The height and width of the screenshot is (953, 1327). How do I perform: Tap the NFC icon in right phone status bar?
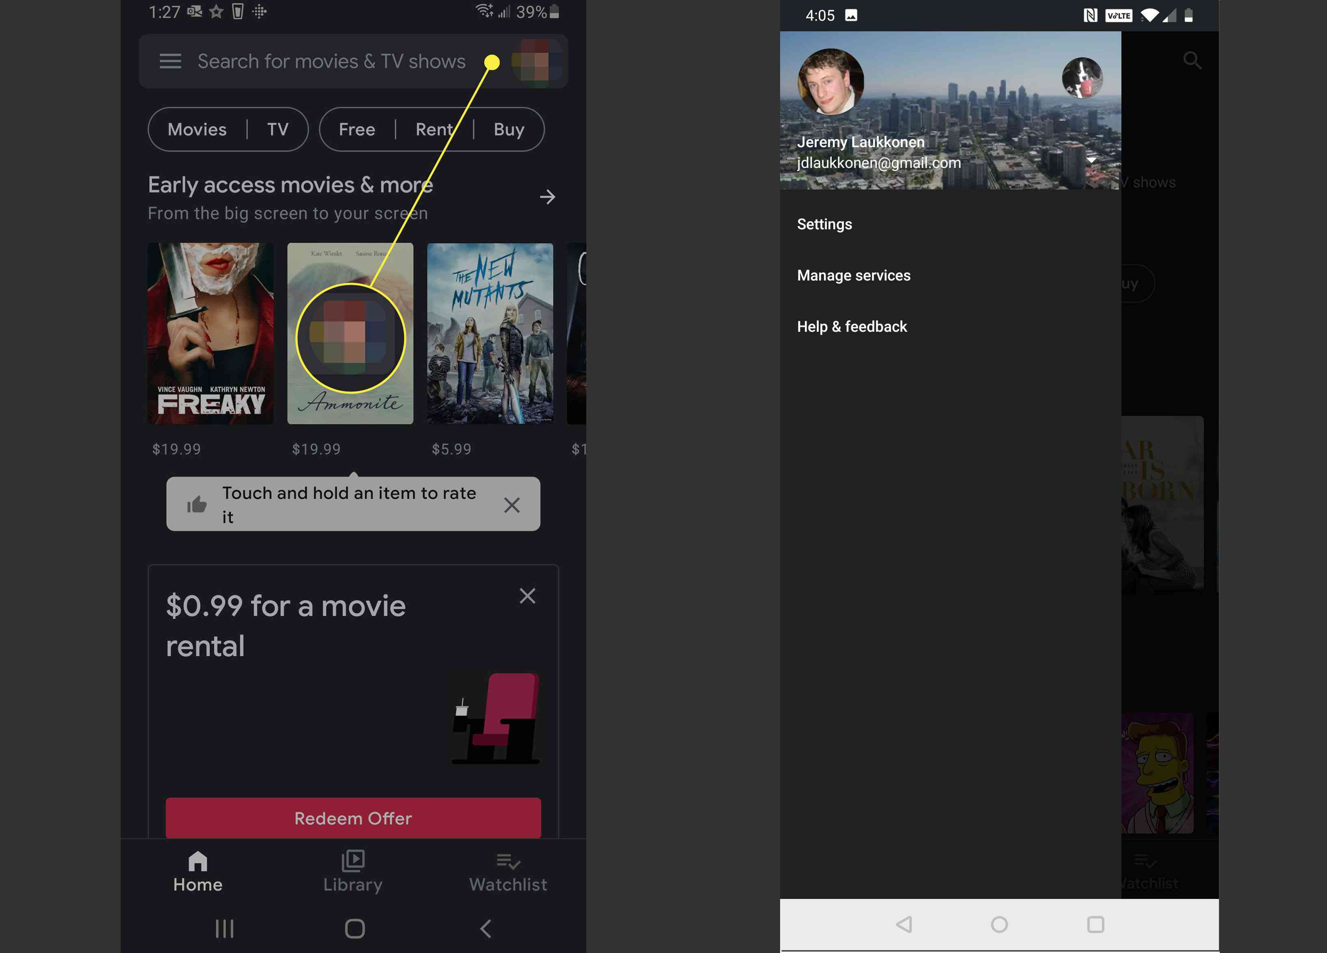click(1090, 15)
